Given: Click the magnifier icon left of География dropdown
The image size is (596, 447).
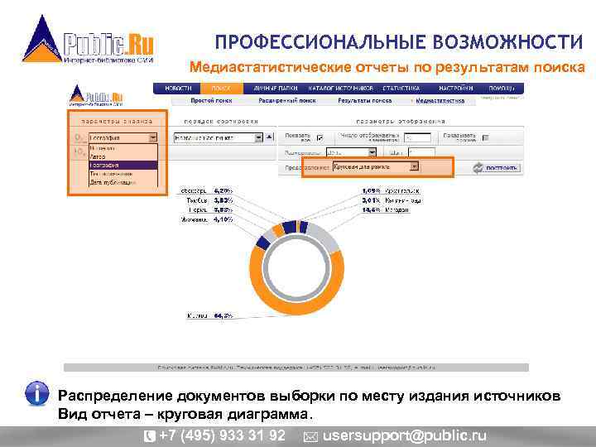Looking at the screenshot, I should click(79, 137).
